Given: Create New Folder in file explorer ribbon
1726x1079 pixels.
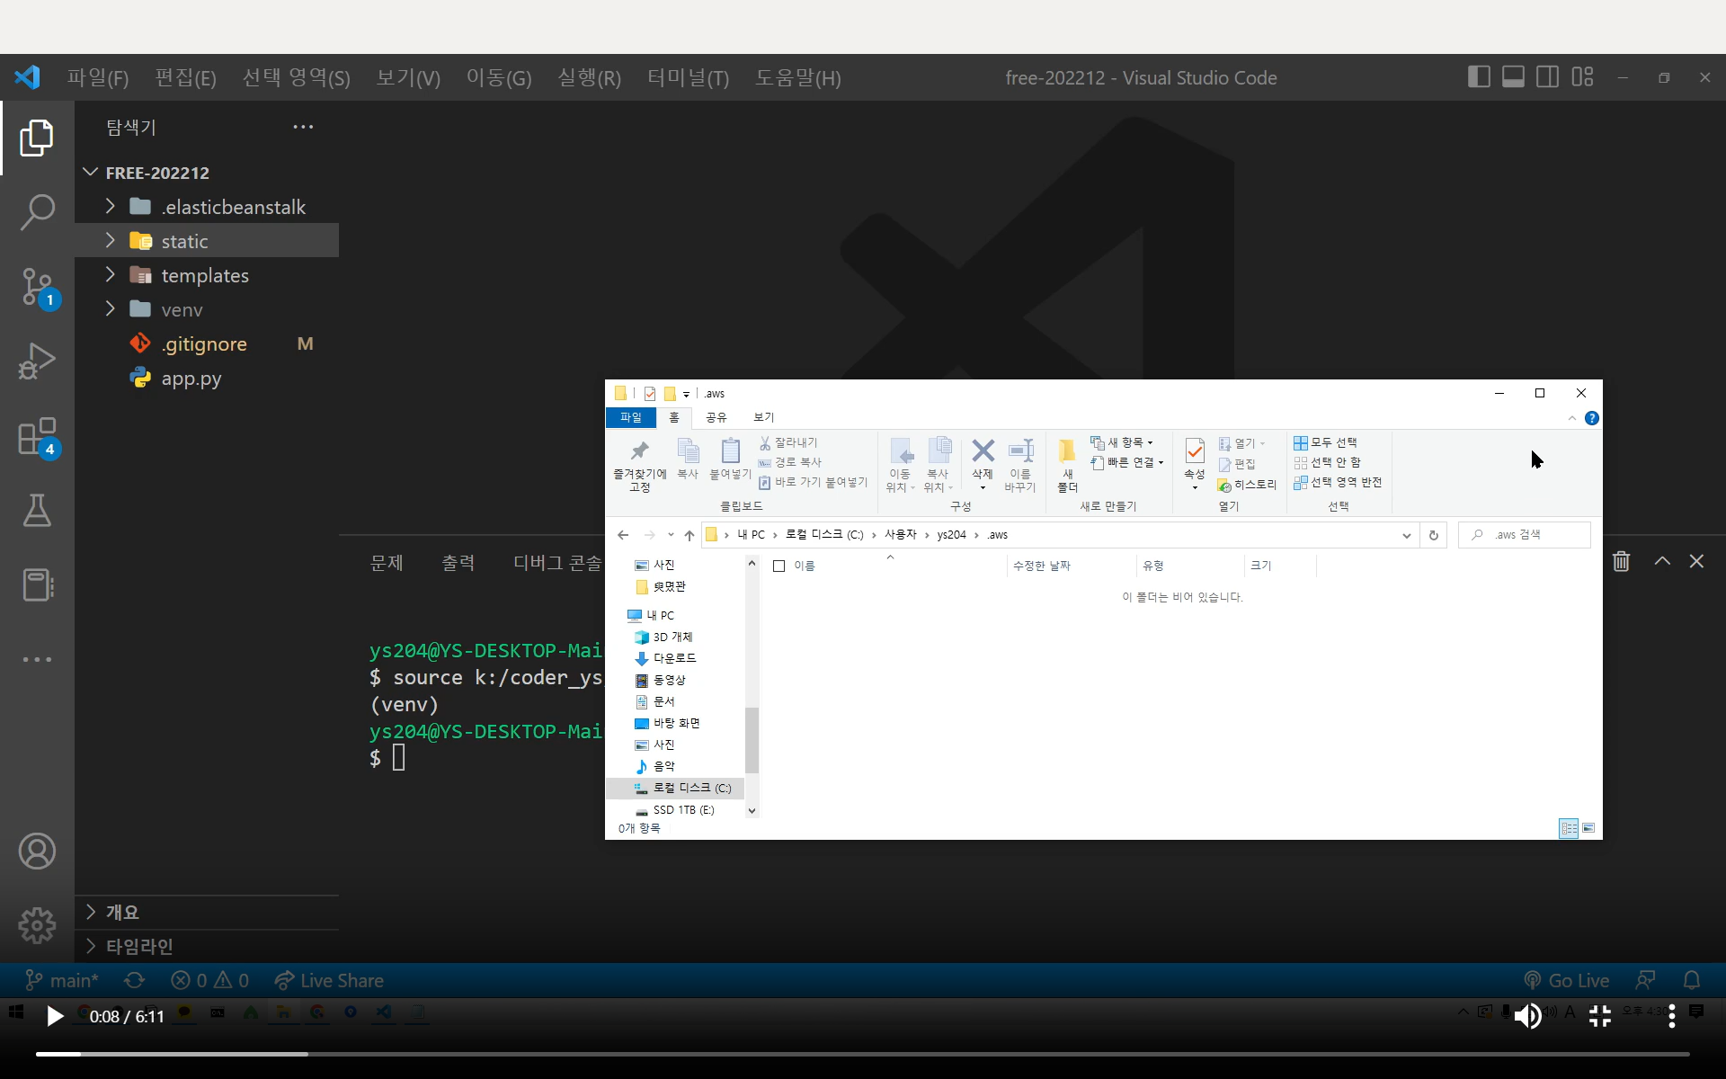Looking at the screenshot, I should pyautogui.click(x=1067, y=466).
